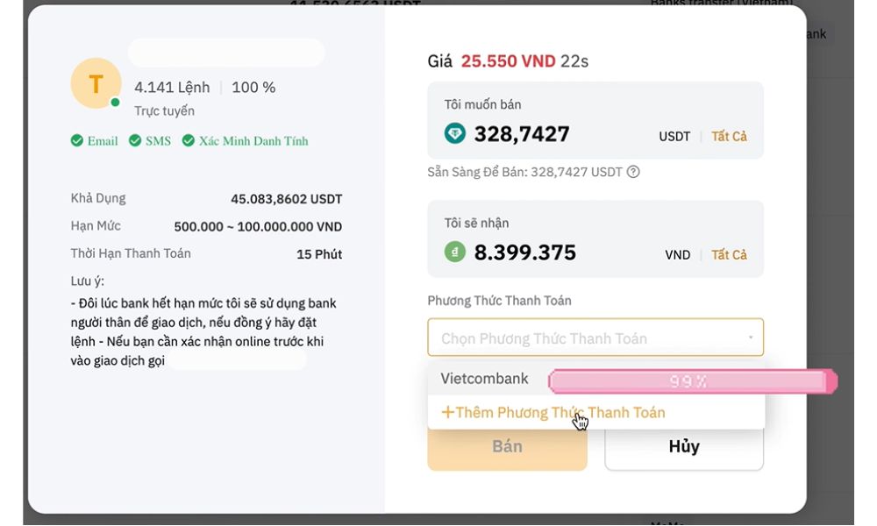Image resolution: width=877 pixels, height=526 pixels.
Task: Click the plus icon to add payment method
Action: (x=447, y=412)
